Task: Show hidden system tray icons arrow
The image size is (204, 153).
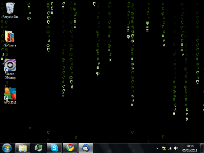Action: (158, 148)
